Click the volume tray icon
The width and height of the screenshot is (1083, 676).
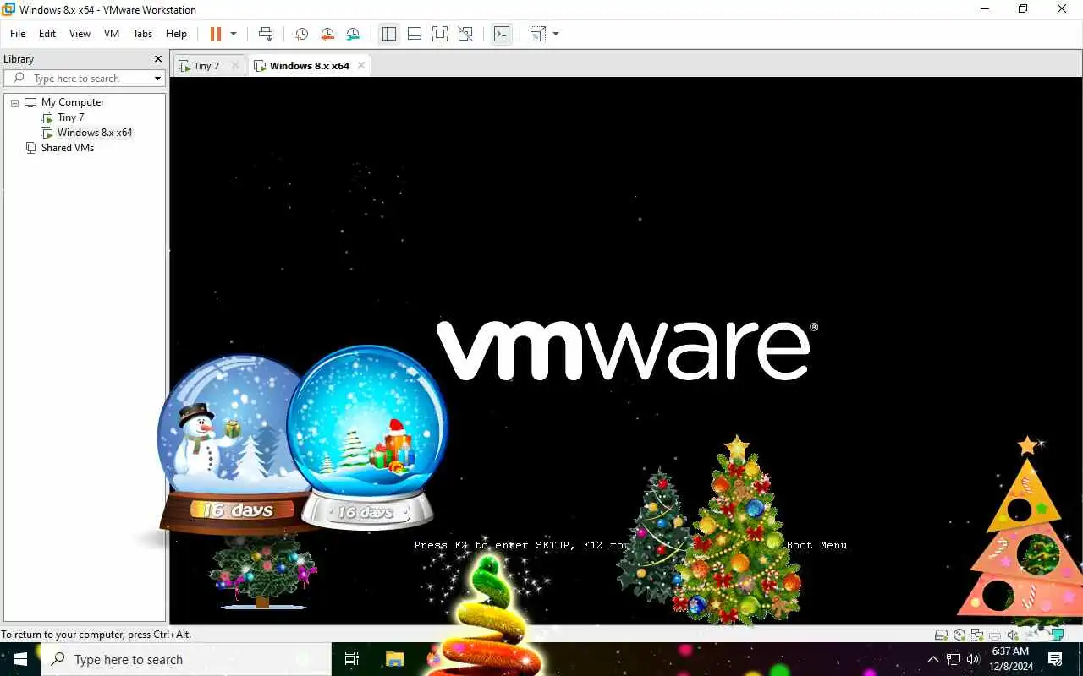(x=973, y=659)
